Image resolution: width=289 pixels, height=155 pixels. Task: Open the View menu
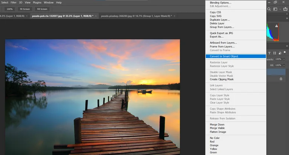tap(28, 2)
